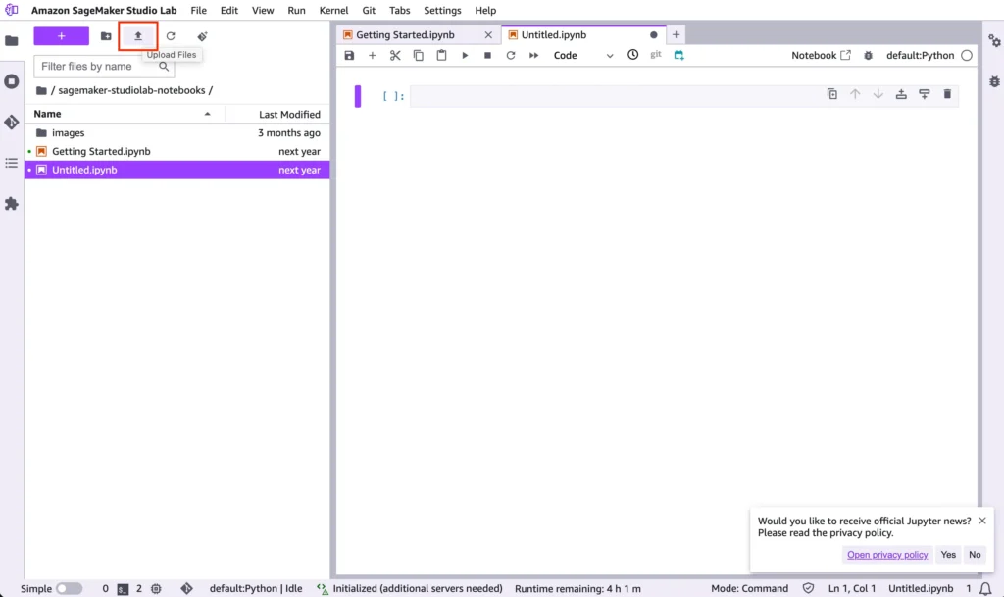Refresh the file browser list
Image resolution: width=1004 pixels, height=597 pixels.
pyautogui.click(x=171, y=36)
